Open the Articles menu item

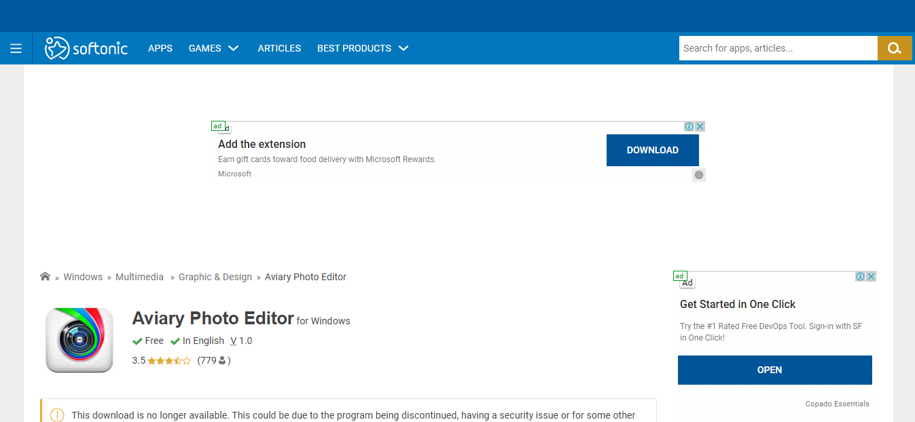(x=279, y=48)
